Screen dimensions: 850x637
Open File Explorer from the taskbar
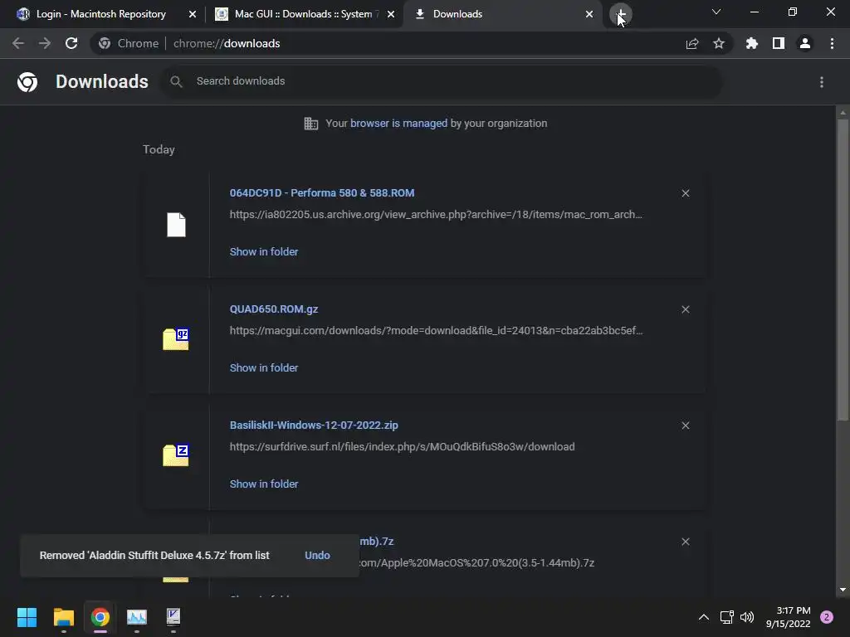(x=63, y=617)
